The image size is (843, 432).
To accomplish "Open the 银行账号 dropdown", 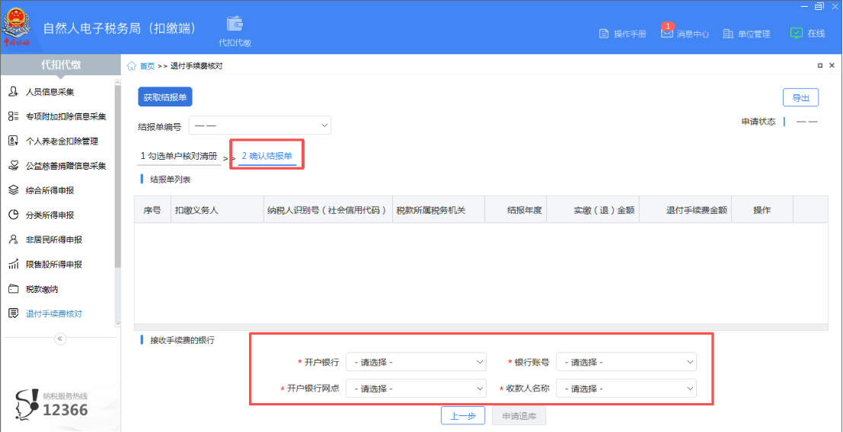I will (626, 362).
